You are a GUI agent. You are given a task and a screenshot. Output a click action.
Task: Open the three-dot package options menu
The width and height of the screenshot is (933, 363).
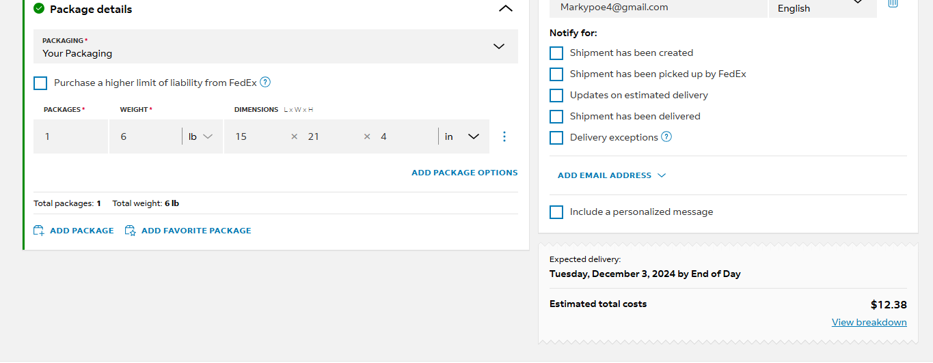coord(504,136)
